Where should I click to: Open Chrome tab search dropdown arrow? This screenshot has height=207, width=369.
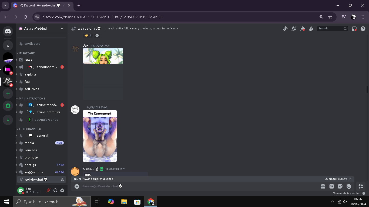(x=5, y=5)
